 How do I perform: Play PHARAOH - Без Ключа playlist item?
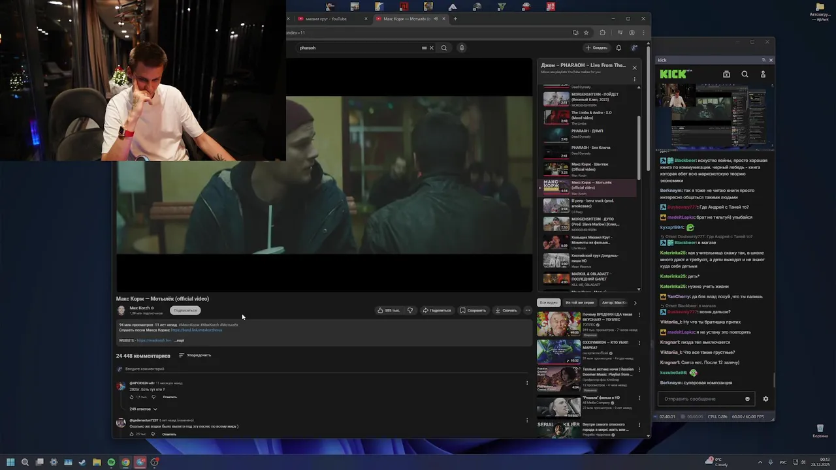[588, 152]
